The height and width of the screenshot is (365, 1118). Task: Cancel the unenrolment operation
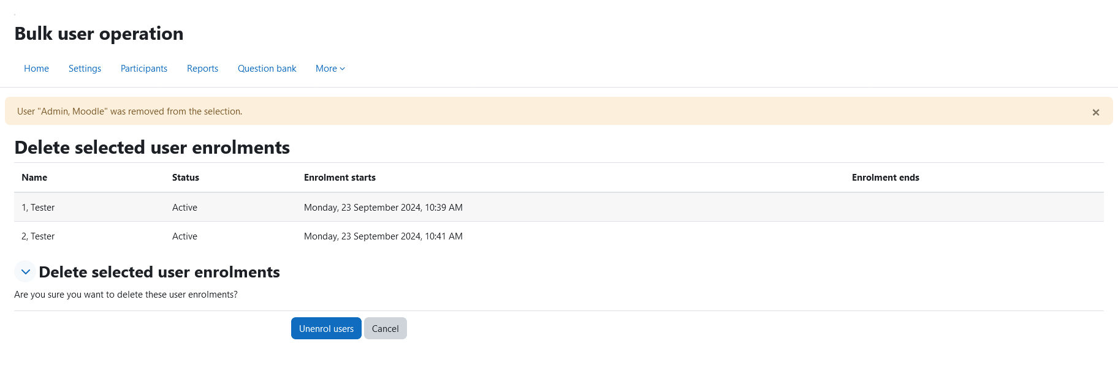coord(385,328)
